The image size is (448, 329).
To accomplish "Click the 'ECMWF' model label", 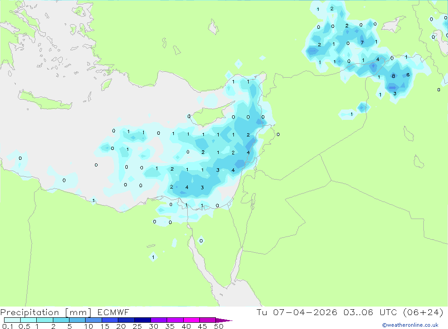I will (x=113, y=312).
